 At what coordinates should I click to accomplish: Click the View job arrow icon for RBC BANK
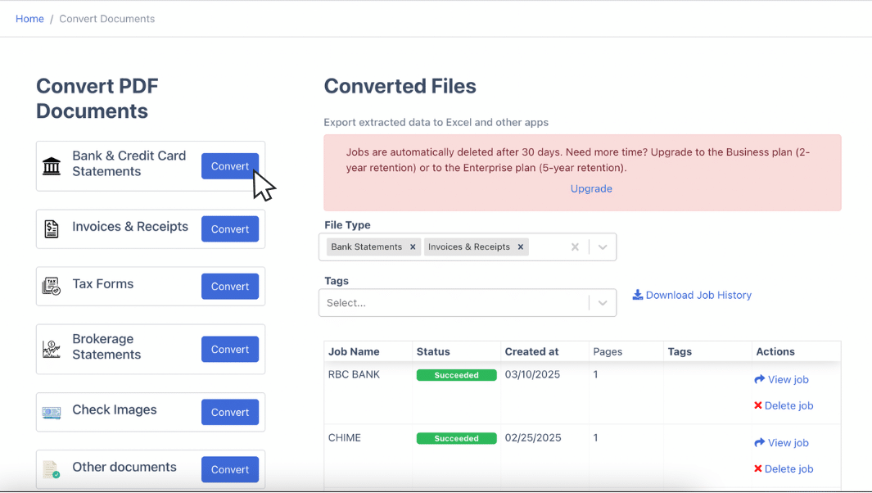pyautogui.click(x=759, y=379)
